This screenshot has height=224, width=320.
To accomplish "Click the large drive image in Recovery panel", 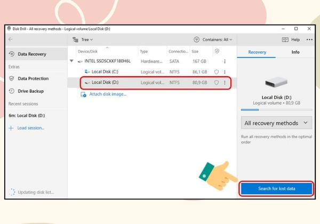I will [276, 82].
